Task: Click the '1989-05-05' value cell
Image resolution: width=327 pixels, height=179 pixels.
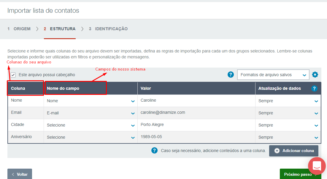Action: [x=196, y=137]
